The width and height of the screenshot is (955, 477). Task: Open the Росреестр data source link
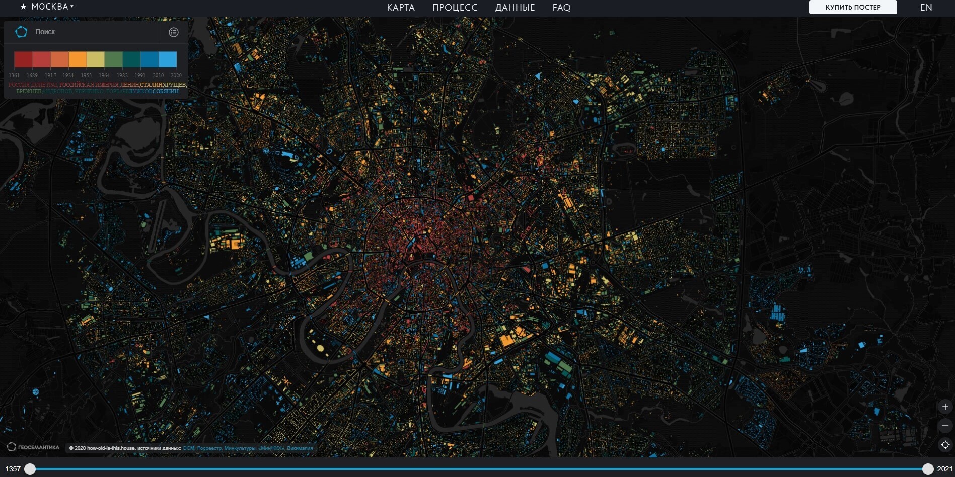tap(209, 448)
